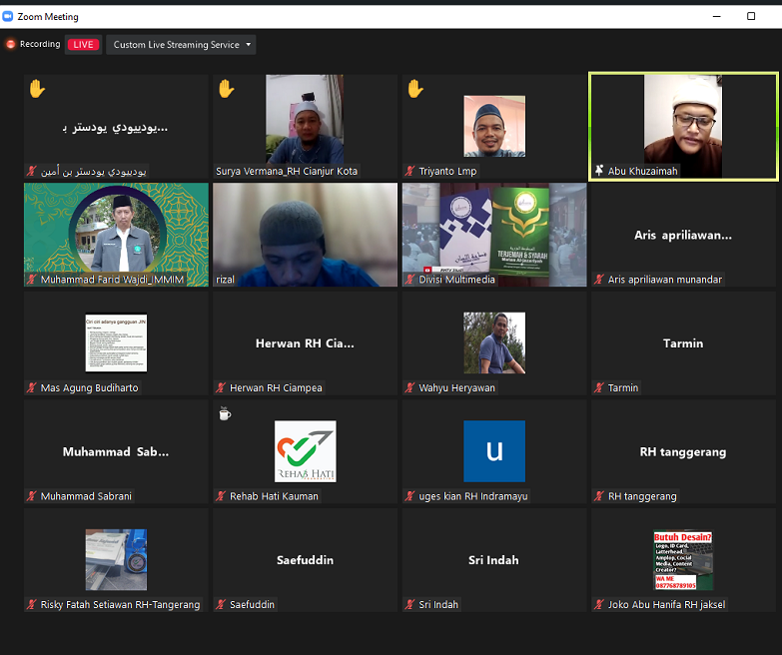Select Muhammad Farid Wajdi's video with green background
Viewport: 782px width, 655px height.
click(116, 235)
